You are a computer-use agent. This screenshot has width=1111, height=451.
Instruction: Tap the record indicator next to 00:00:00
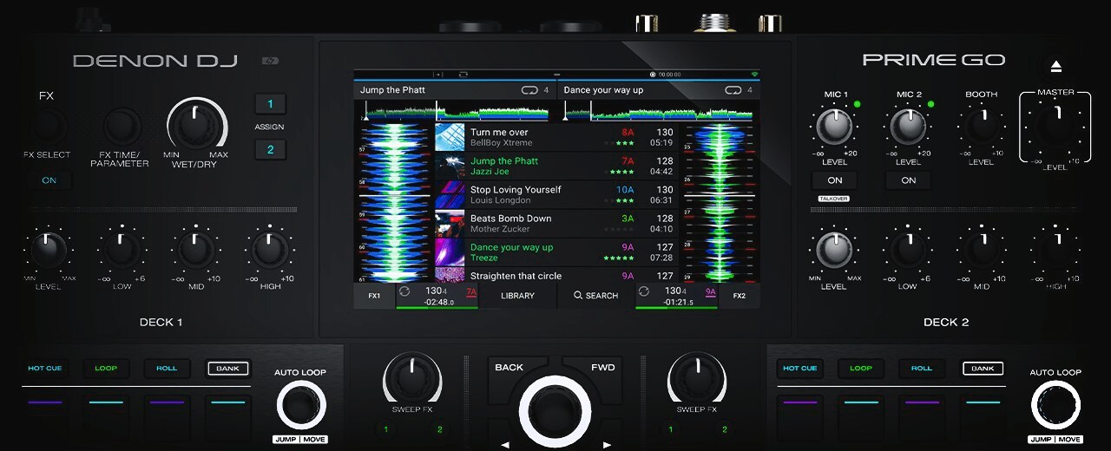(x=654, y=75)
